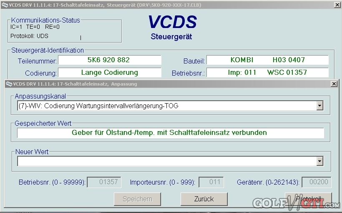Click the Anpassung dialog title bar text
Viewport: 342px width, 213px height.
click(x=75, y=84)
